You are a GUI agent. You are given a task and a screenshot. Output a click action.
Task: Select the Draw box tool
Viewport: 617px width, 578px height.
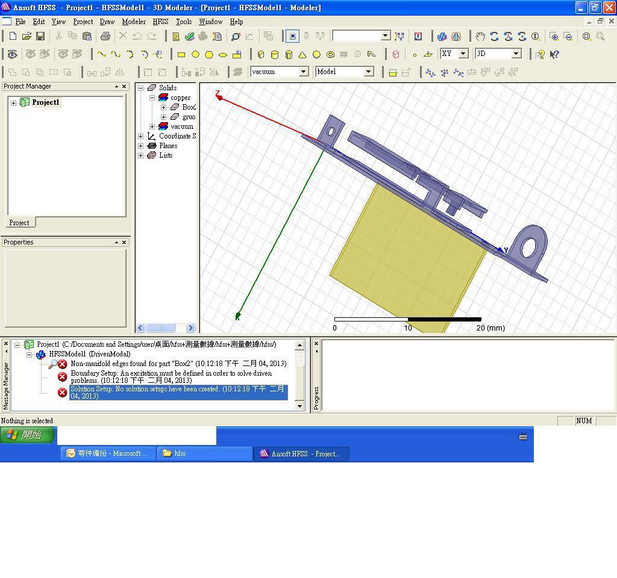coord(261,54)
